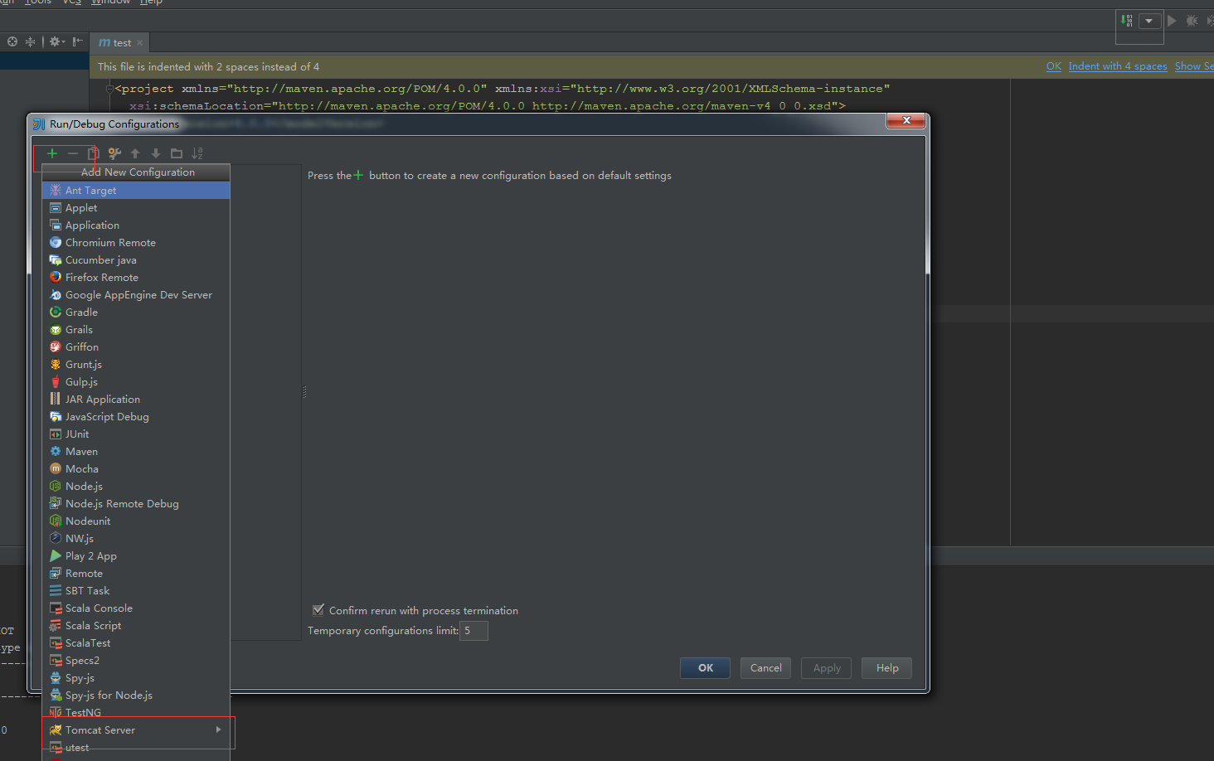Select Spy-js for Node.js entry
This screenshot has height=761, width=1214.
point(136,696)
